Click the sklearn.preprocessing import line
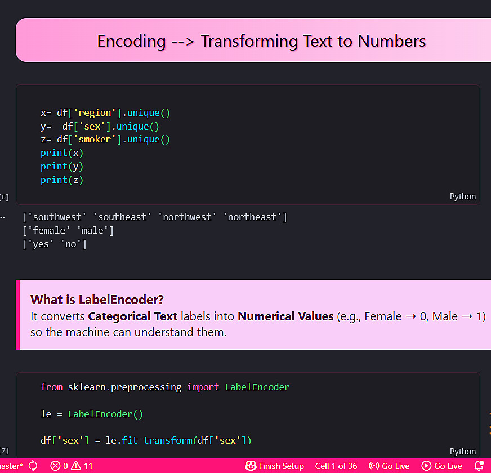The width and height of the screenshot is (491, 473). coord(165,387)
